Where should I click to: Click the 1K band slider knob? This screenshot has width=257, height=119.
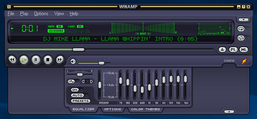tap(149, 87)
